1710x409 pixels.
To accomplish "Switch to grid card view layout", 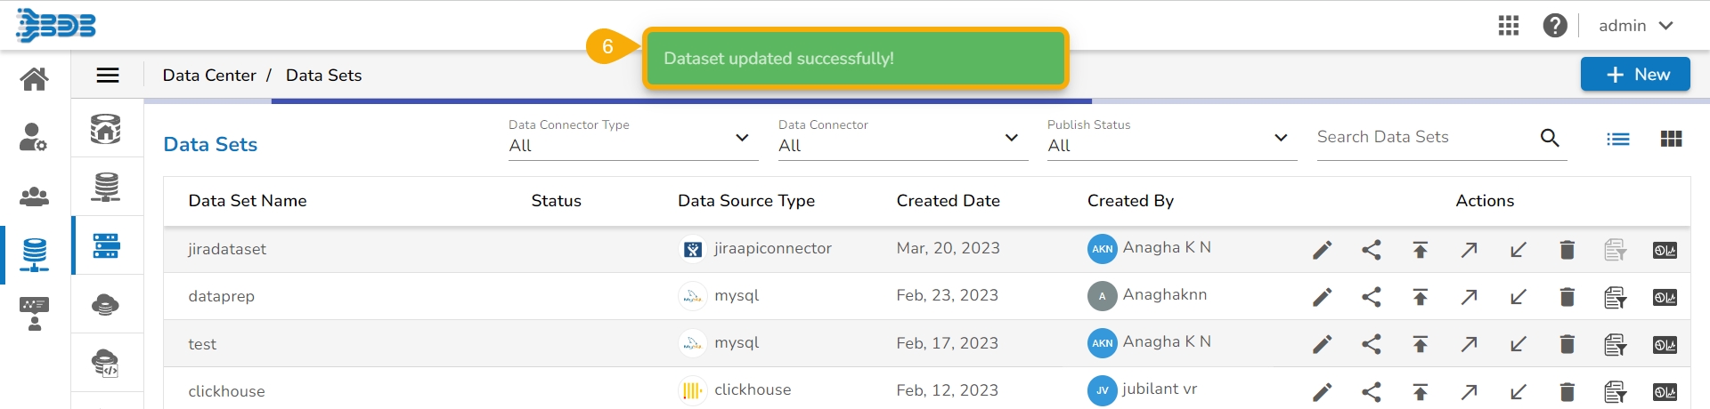I will (1671, 139).
